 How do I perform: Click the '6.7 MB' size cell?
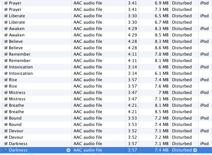[161, 22]
